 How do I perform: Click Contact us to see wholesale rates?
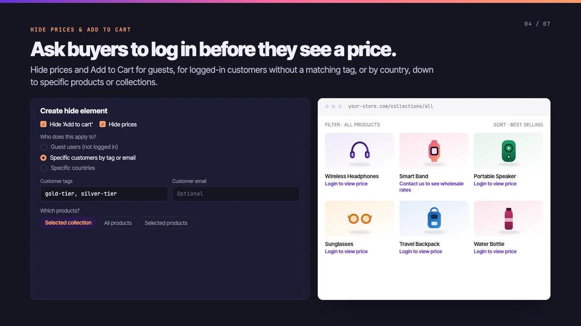[431, 187]
